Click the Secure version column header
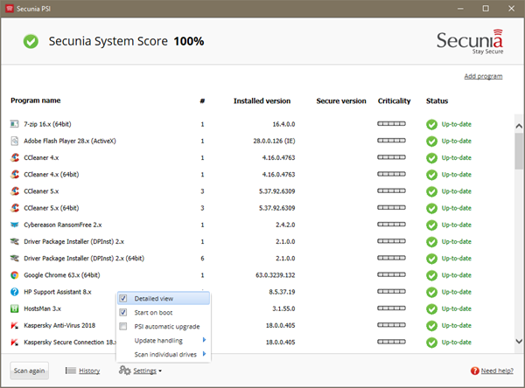Image resolution: width=525 pixels, height=388 pixels. point(341,101)
